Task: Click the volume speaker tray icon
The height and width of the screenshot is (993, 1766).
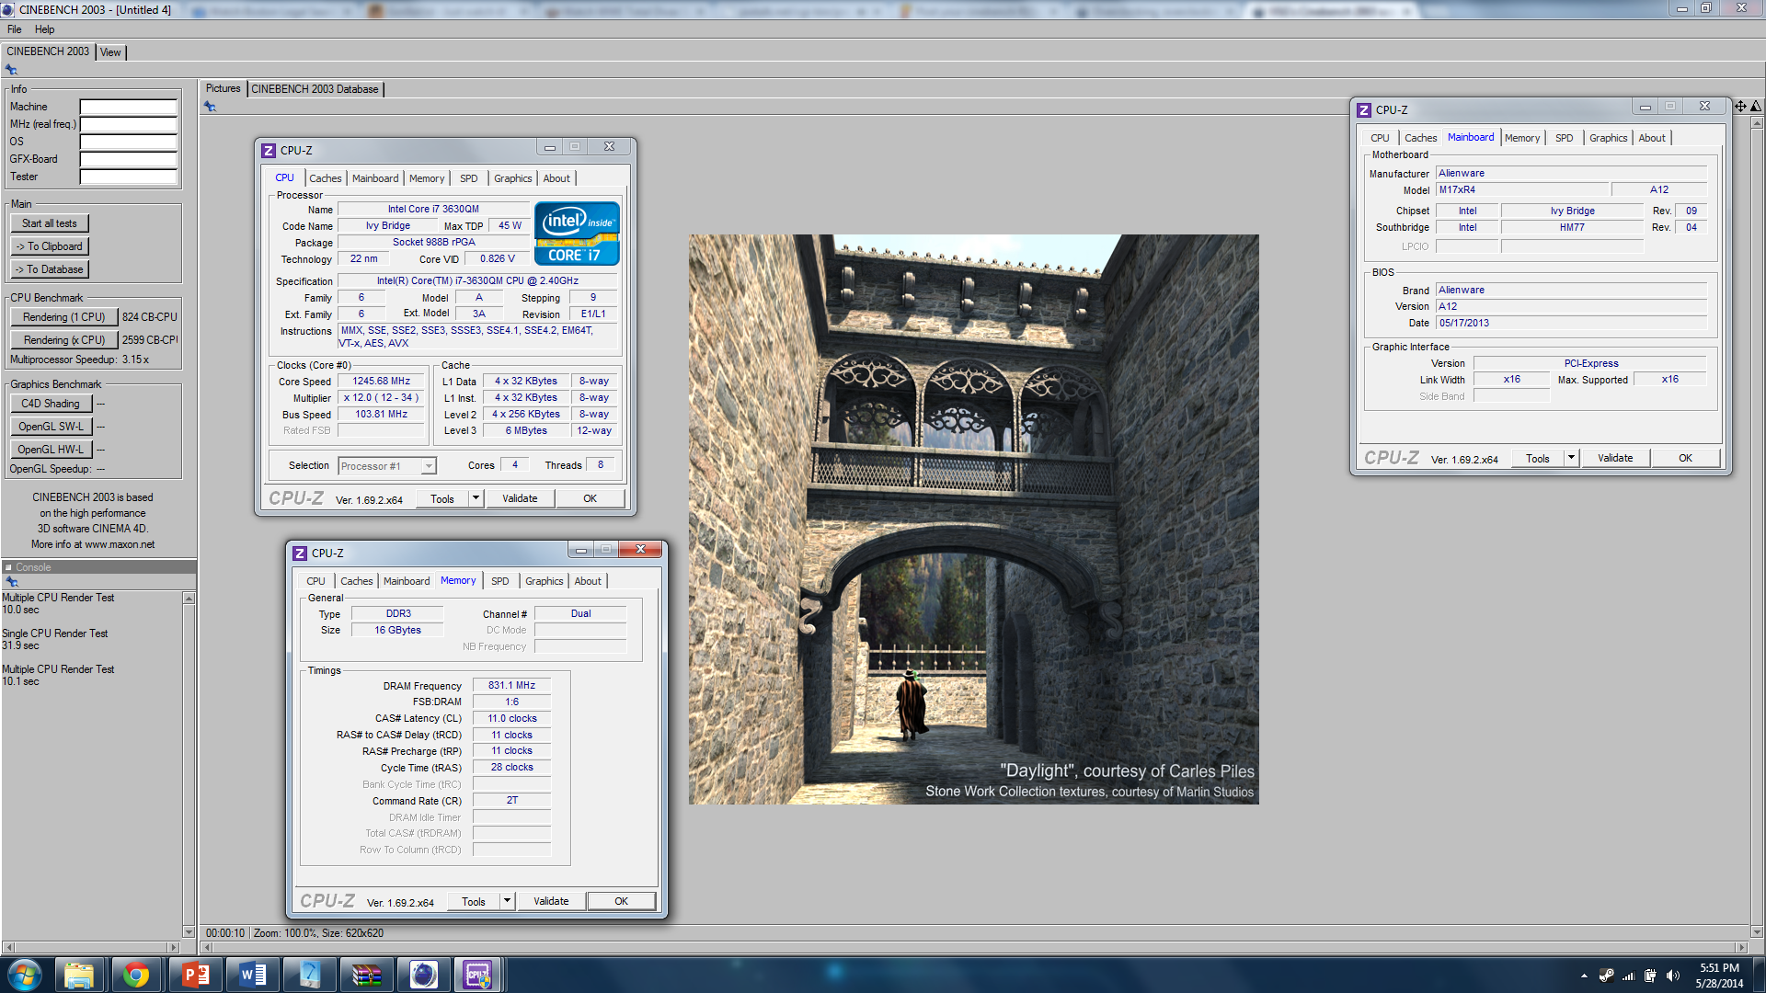Action: [1672, 976]
